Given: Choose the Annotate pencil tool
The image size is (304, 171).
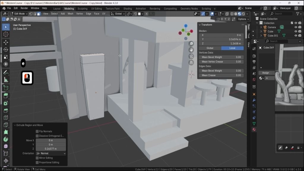Looking at the screenshot, I should (6, 72).
